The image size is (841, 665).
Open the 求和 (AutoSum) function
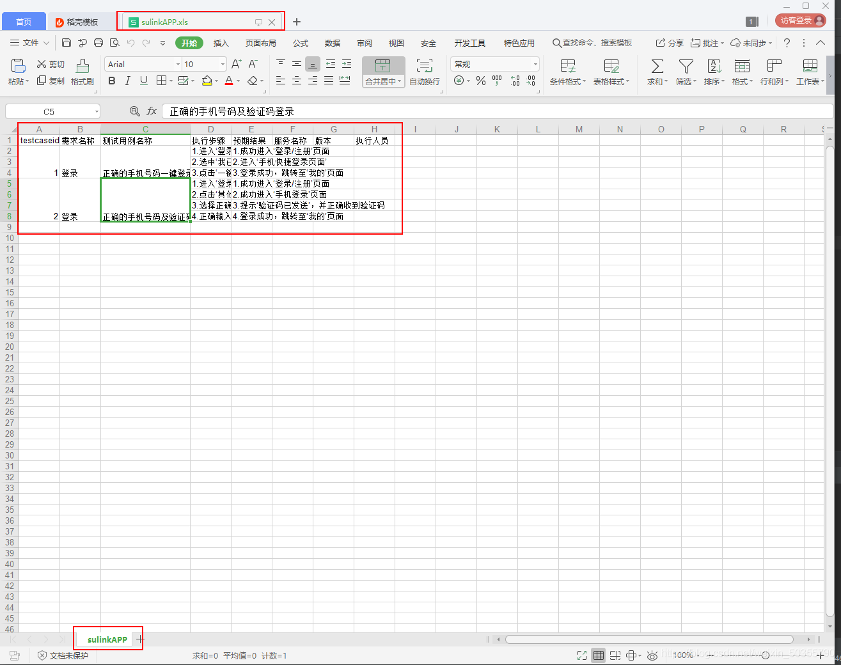tap(656, 70)
